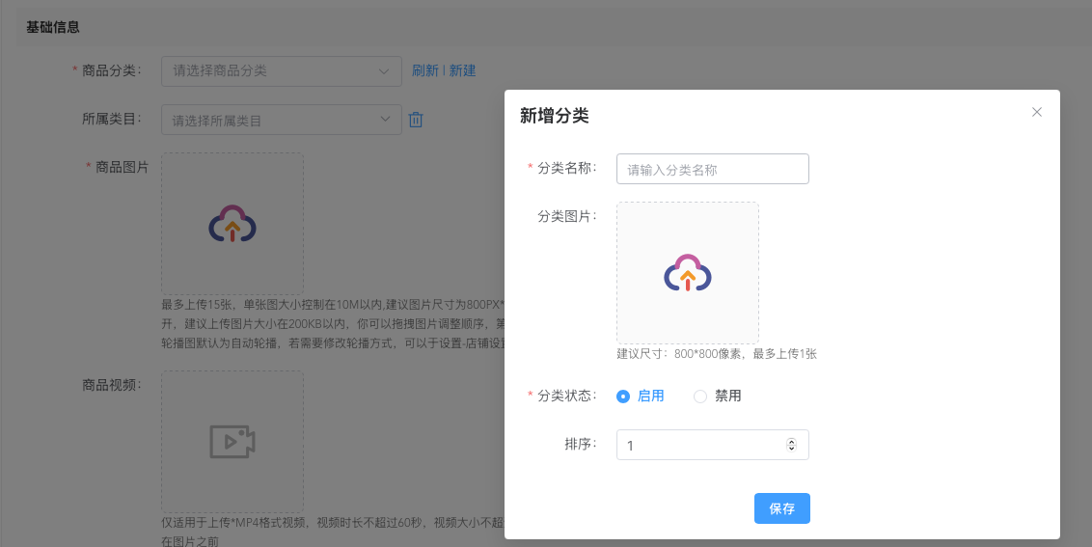The width and height of the screenshot is (1092, 547).
Task: Click the cloud upload icon for 分类图片
Action: pos(688,273)
